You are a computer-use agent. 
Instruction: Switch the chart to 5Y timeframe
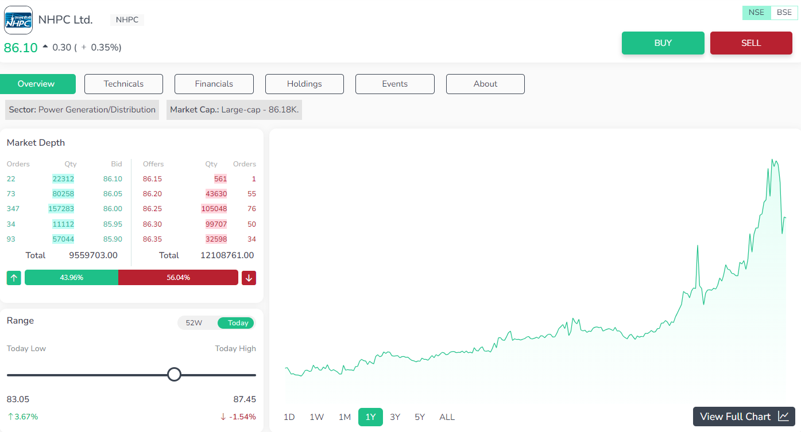(x=419, y=417)
